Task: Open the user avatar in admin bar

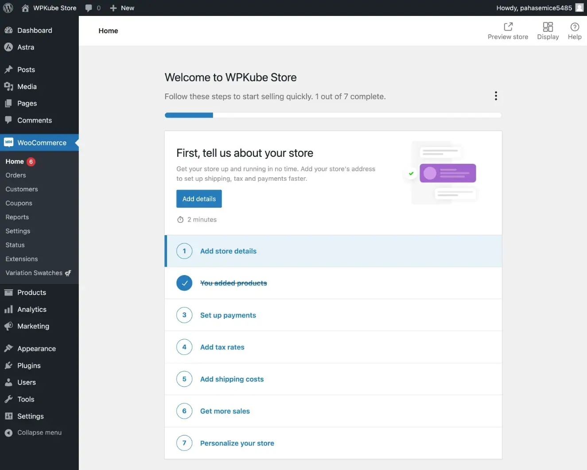Action: pyautogui.click(x=579, y=8)
